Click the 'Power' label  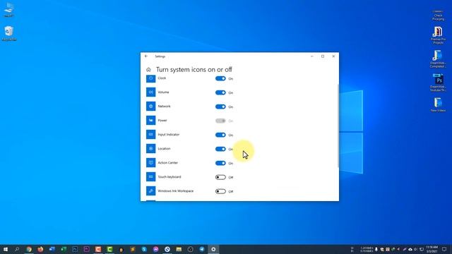tap(162, 121)
